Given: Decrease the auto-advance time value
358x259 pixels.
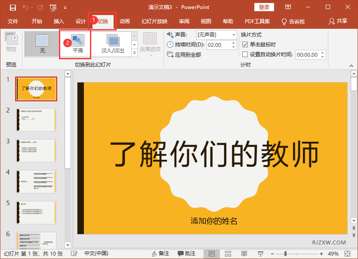Looking at the screenshot, I should pyautogui.click(x=322, y=57).
